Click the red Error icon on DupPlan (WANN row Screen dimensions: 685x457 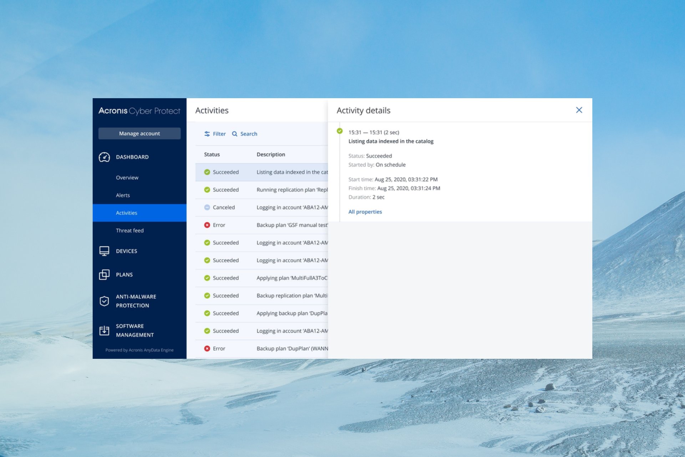pyautogui.click(x=207, y=348)
